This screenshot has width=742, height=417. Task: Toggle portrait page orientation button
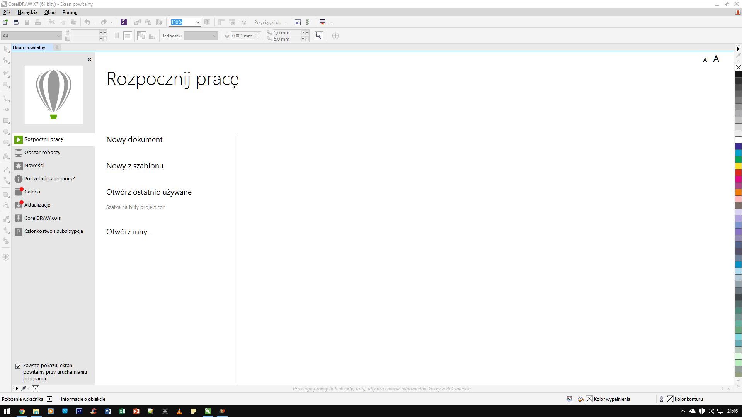click(x=117, y=36)
